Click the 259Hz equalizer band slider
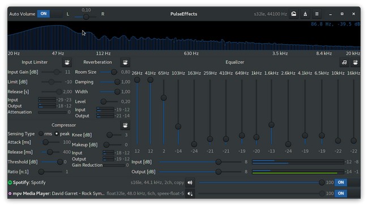 tap(210, 112)
